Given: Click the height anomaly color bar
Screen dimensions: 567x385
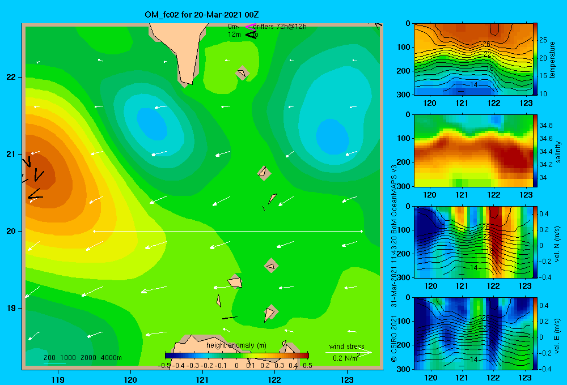Looking at the screenshot, I should click(237, 356).
